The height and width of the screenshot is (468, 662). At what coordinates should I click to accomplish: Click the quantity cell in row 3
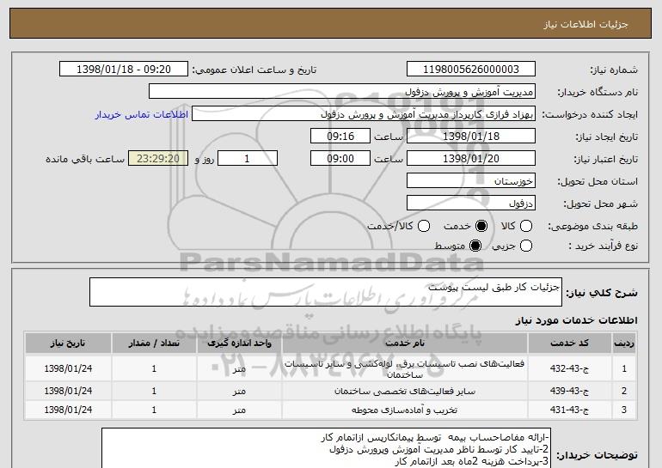click(154, 410)
